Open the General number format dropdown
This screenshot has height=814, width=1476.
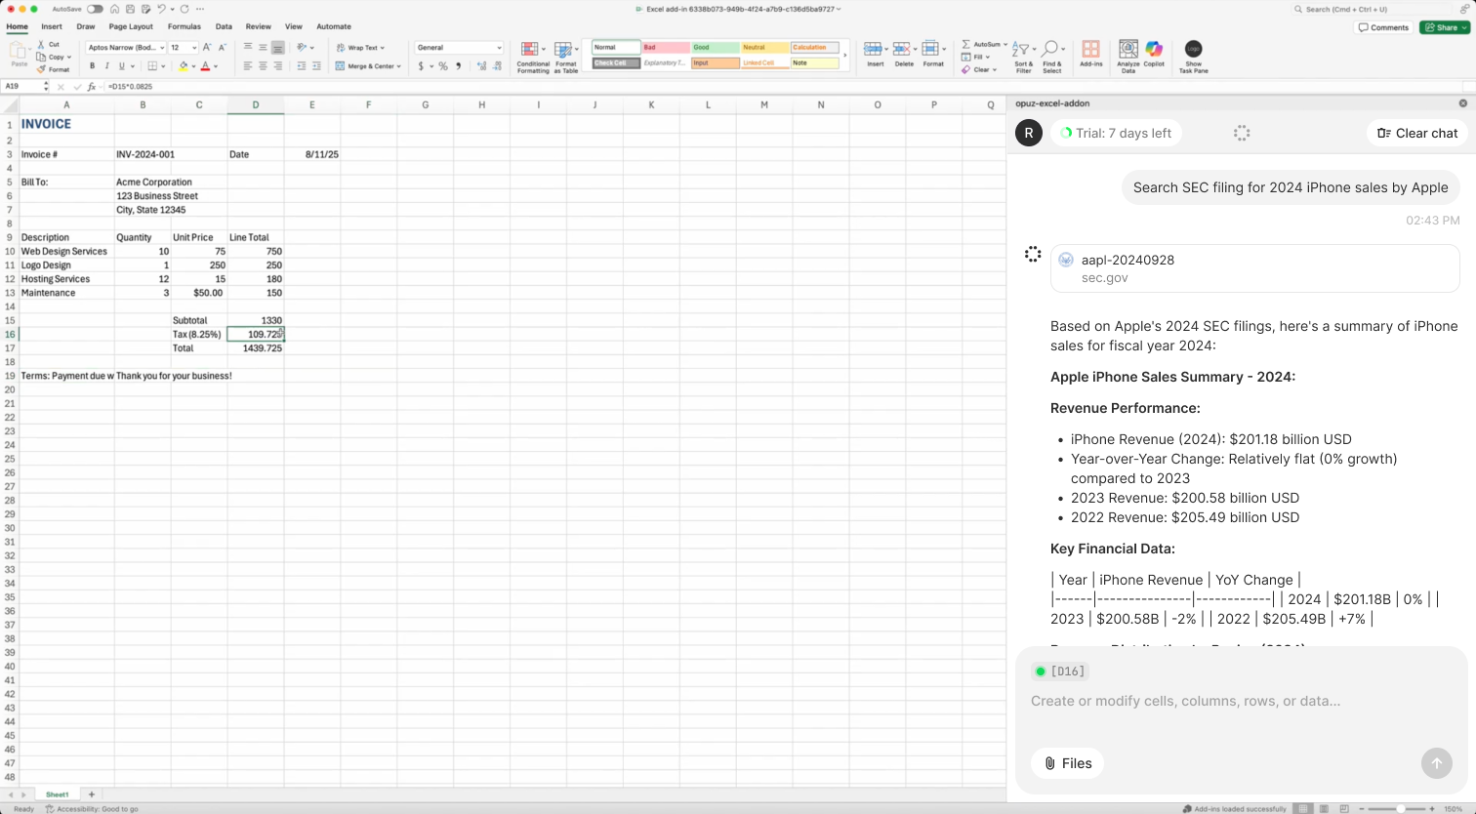tap(459, 47)
